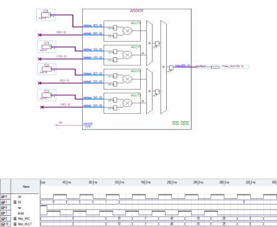This screenshot has height=227, width=277.
Task: Click the datab_2 port label
Action: (x=93, y=81)
